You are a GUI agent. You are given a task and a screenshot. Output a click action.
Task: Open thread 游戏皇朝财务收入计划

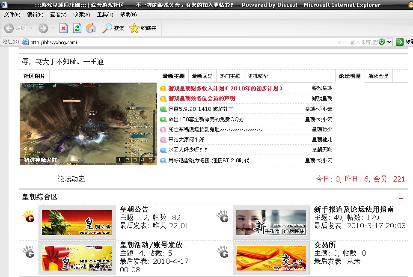(226, 89)
